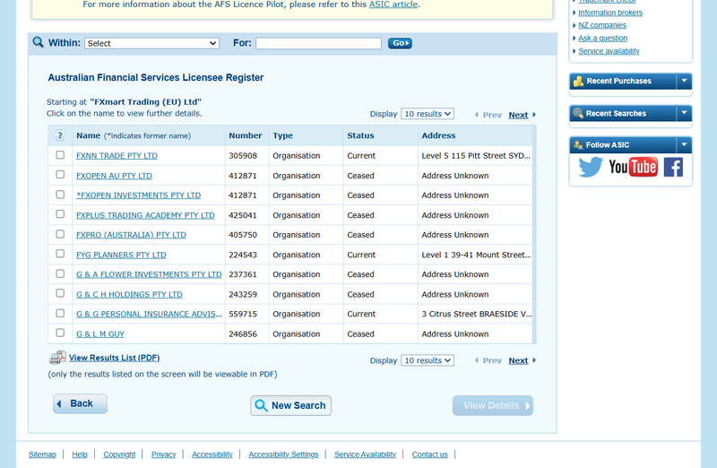
Task: Open View Results List (PDF) link
Action: click(115, 358)
